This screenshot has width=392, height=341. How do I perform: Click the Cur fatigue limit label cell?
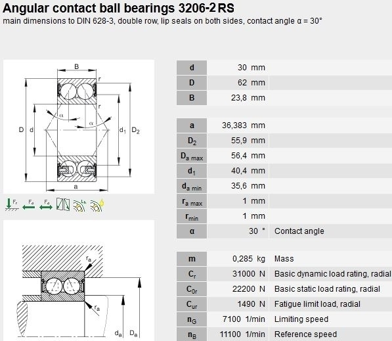point(192,304)
